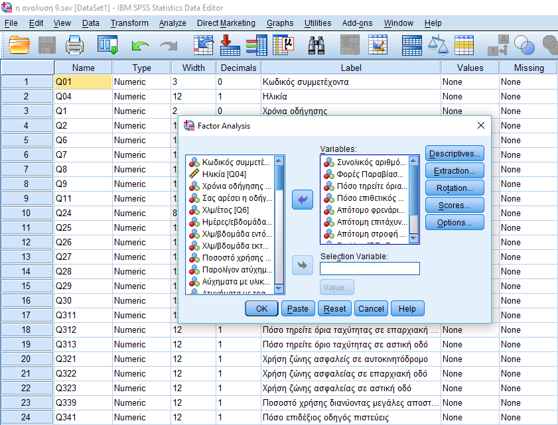558x425 pixels.
Task: Open the Descriptives options button
Action: click(x=454, y=154)
